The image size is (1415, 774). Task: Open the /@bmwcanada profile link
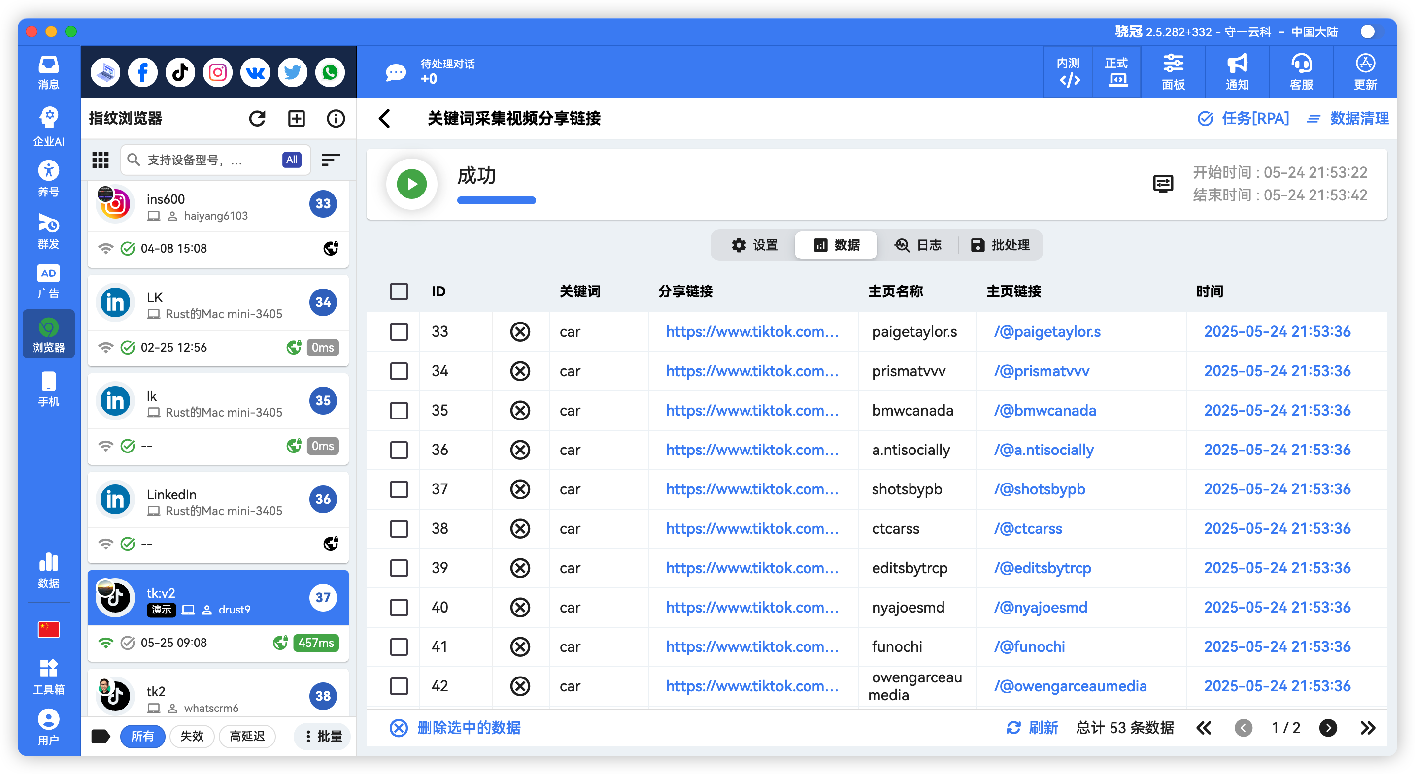coord(1045,410)
